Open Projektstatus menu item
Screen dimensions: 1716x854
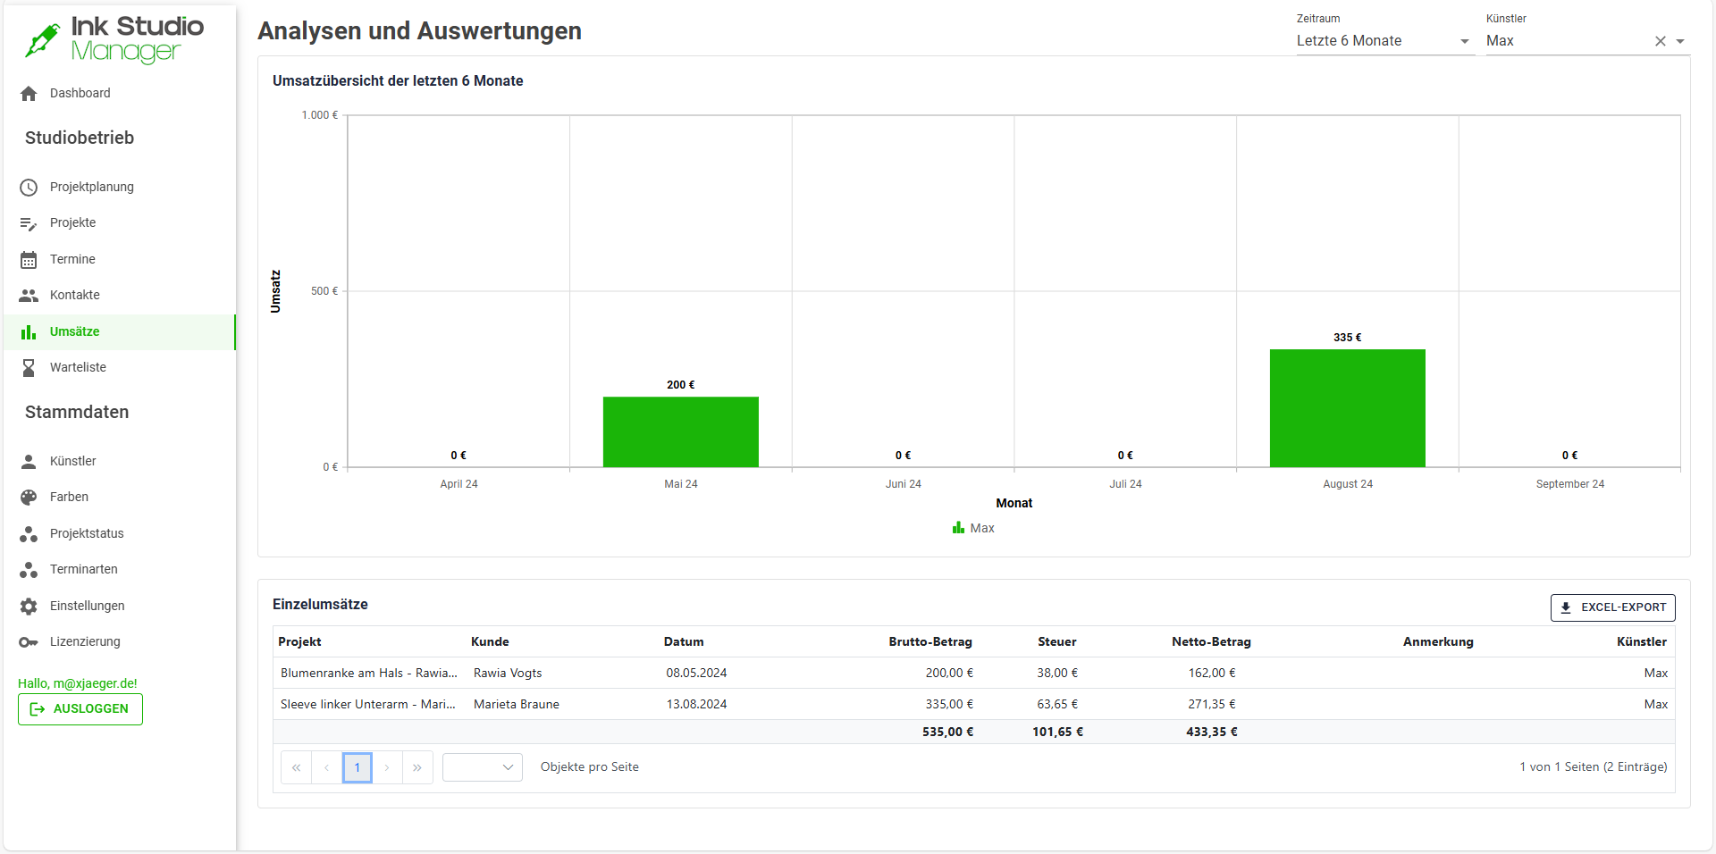(x=120, y=534)
